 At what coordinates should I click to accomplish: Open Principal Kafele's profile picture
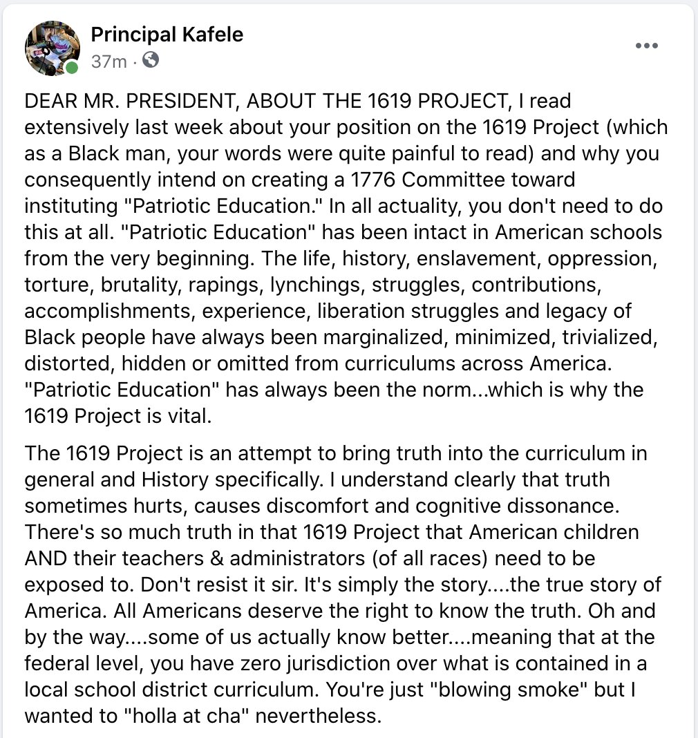(53, 48)
